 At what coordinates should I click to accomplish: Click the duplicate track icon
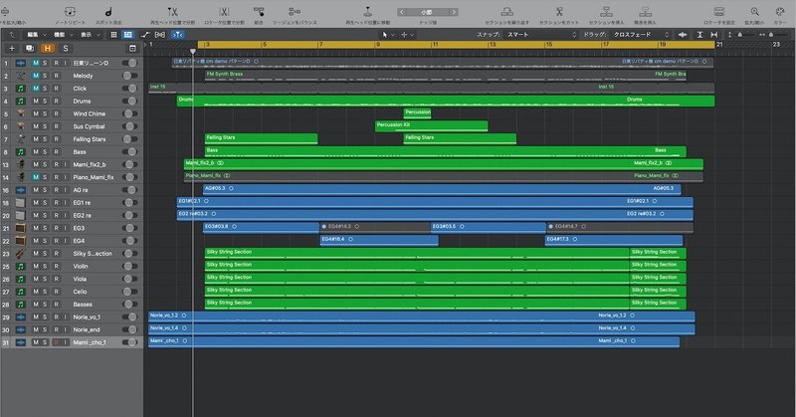(x=30, y=48)
